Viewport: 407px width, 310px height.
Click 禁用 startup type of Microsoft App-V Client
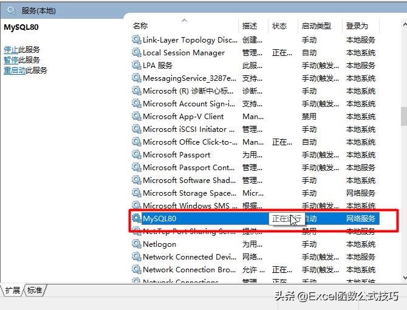pos(309,116)
